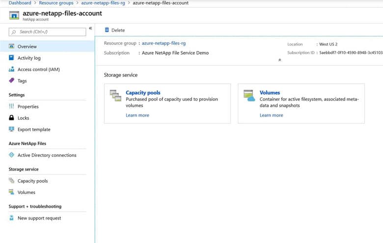Click the Settings section header
Viewport: 383px width, 243px height.
click(x=17, y=95)
